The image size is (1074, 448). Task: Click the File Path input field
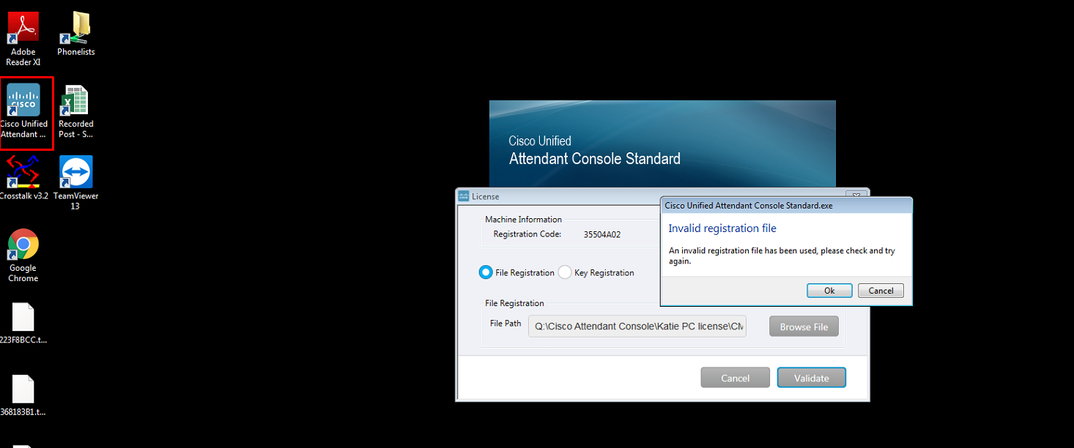[x=637, y=326]
